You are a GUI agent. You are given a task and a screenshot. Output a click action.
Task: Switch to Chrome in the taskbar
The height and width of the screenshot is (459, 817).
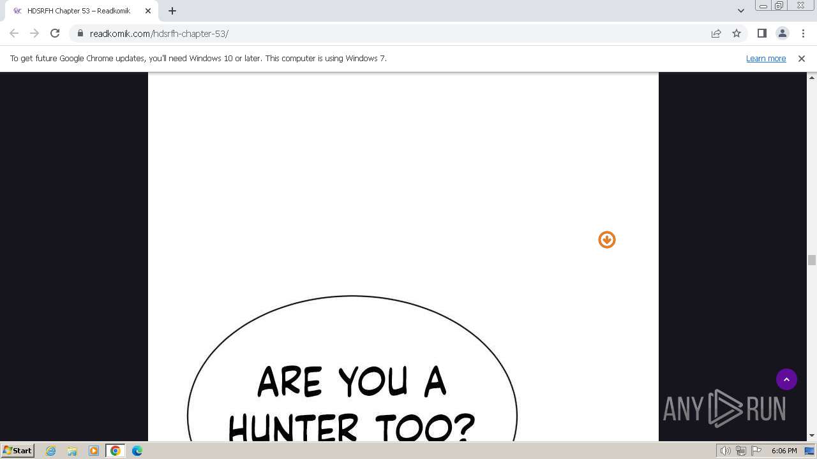(116, 451)
